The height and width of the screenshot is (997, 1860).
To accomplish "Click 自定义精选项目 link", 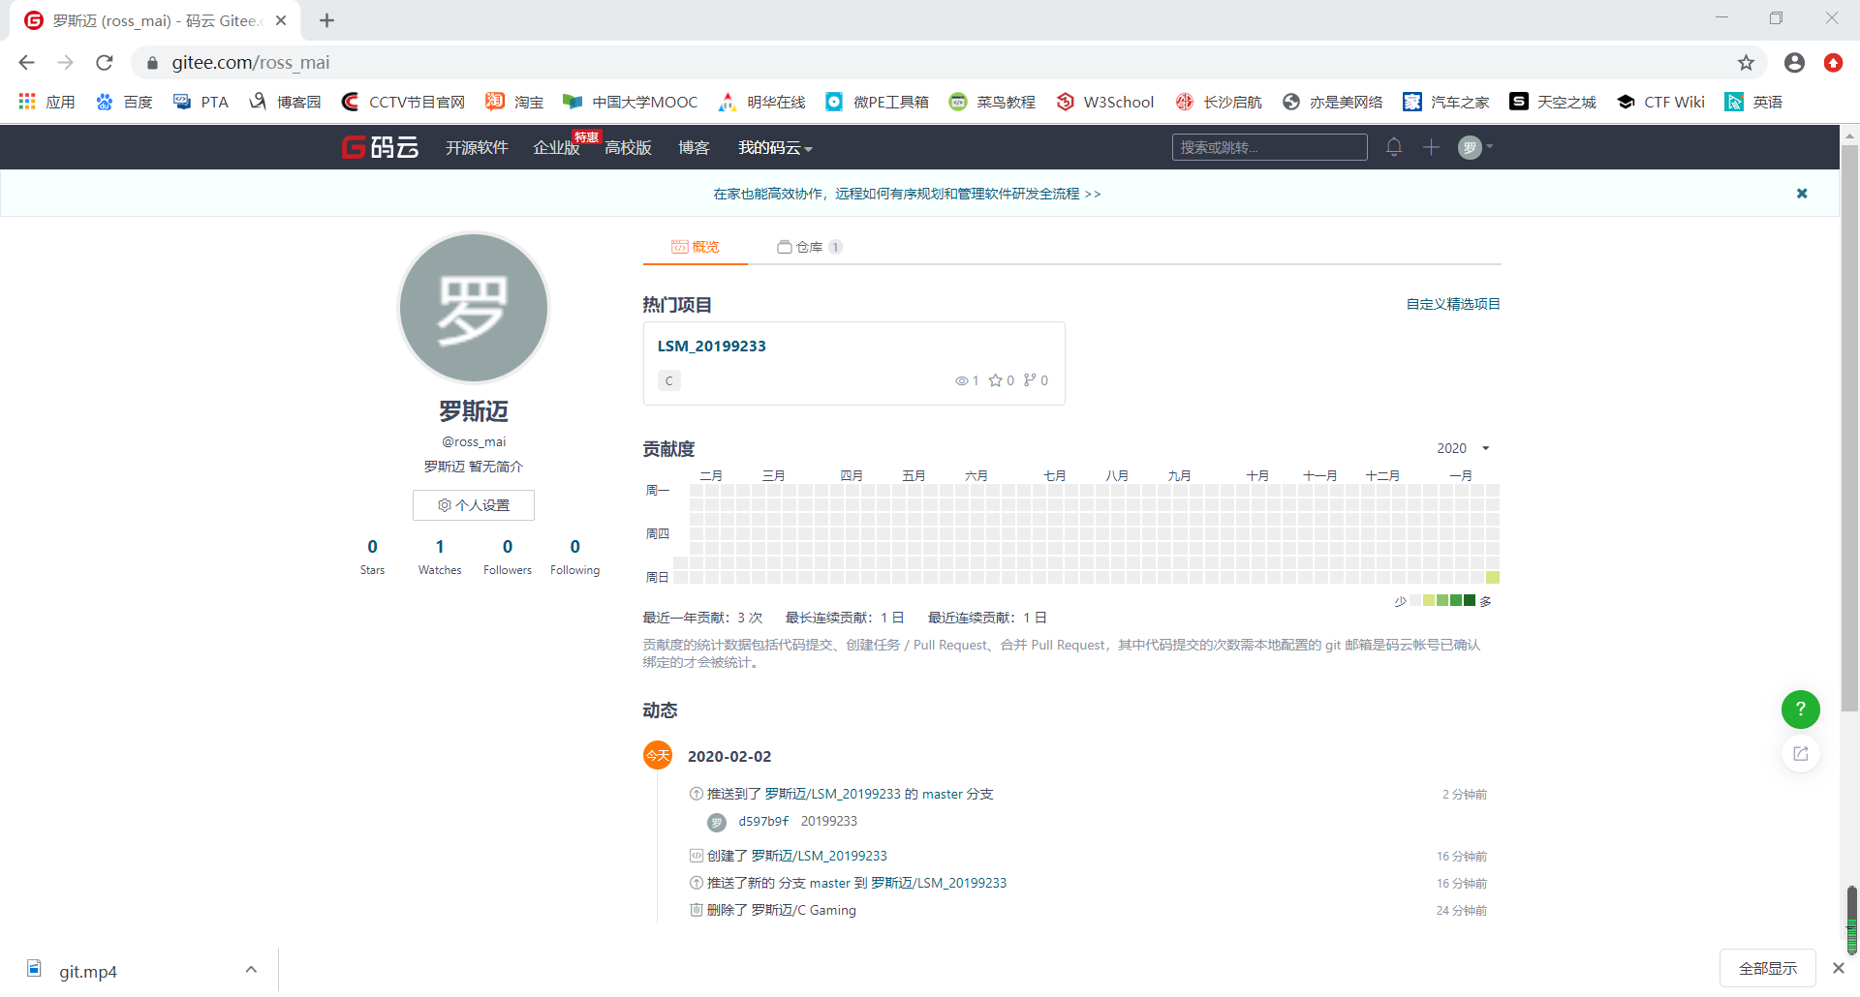I will point(1453,304).
